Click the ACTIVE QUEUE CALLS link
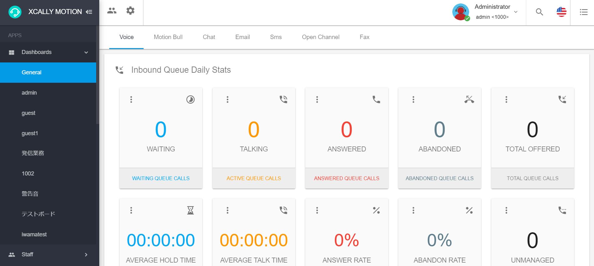Viewport: 594px width, 266px height. (254, 178)
